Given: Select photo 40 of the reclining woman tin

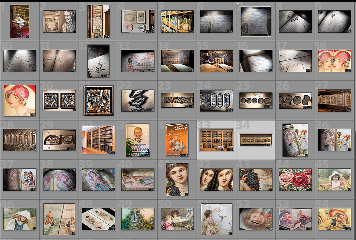Looking at the screenshot, I should pos(138,180).
